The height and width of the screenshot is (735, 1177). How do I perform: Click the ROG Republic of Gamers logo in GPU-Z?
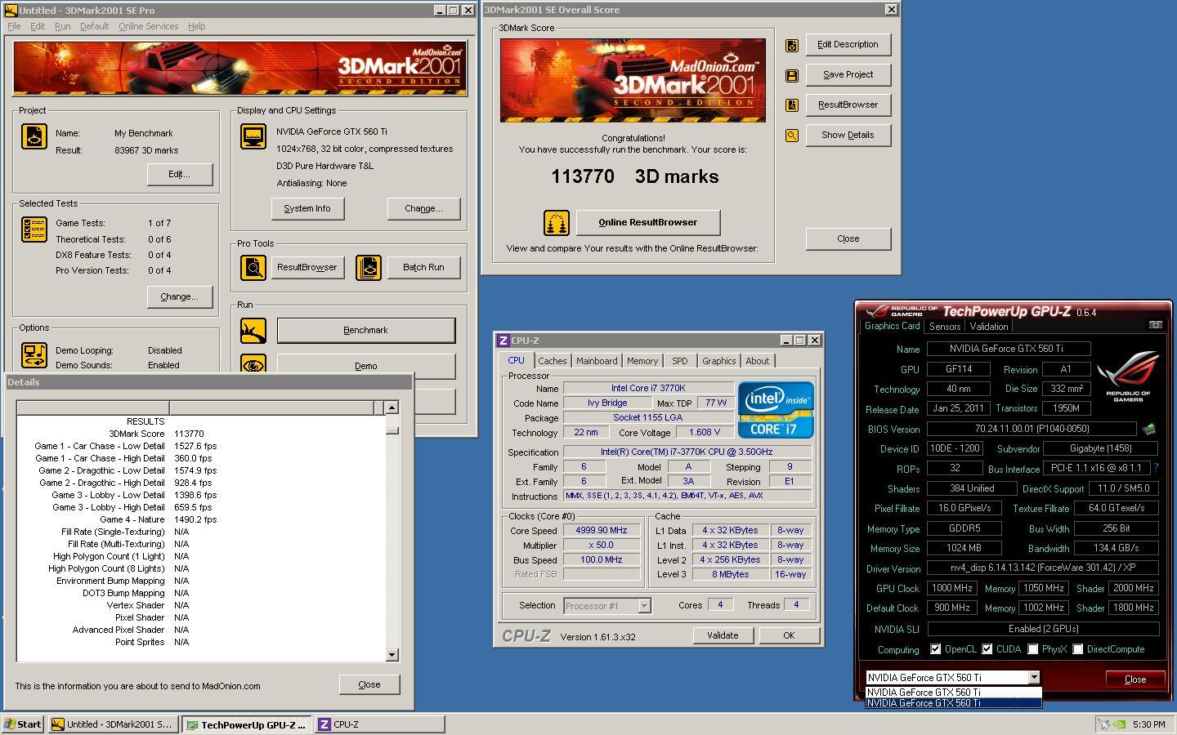1128,376
